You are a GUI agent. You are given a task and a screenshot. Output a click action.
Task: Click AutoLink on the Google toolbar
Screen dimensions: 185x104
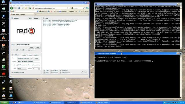point(71,12)
